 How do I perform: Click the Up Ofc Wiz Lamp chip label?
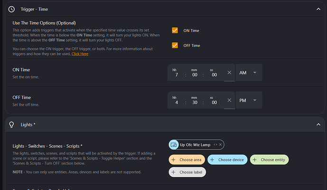coord(195,145)
